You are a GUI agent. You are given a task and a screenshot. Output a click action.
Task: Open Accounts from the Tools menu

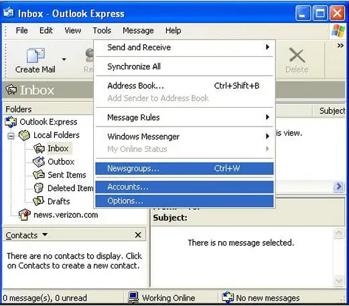184,187
